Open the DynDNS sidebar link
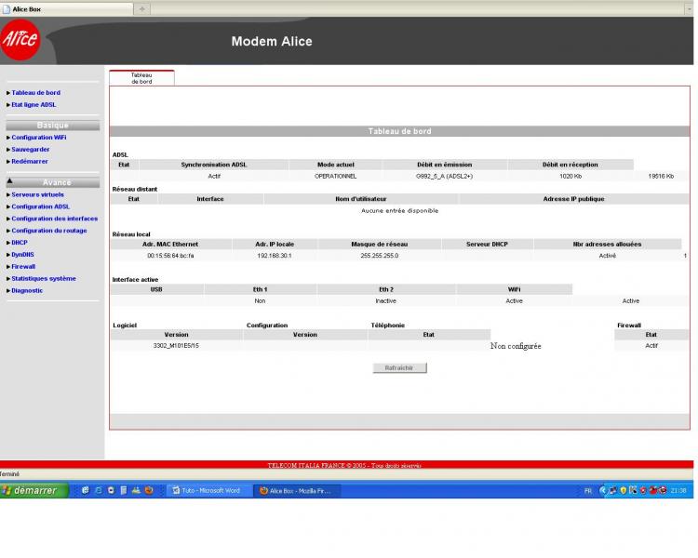Viewport: 698px width, 558px height. pos(22,255)
